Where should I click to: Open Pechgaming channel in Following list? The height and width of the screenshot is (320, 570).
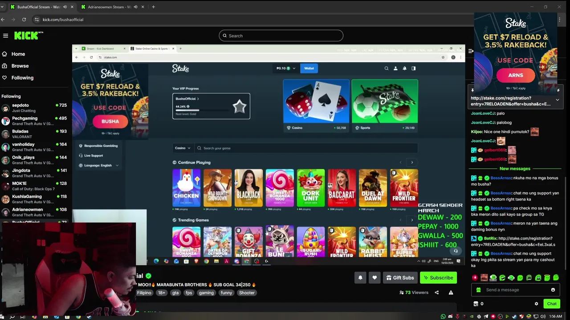point(34,121)
